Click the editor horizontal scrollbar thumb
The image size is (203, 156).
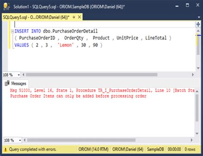pyautogui.click(x=92, y=75)
